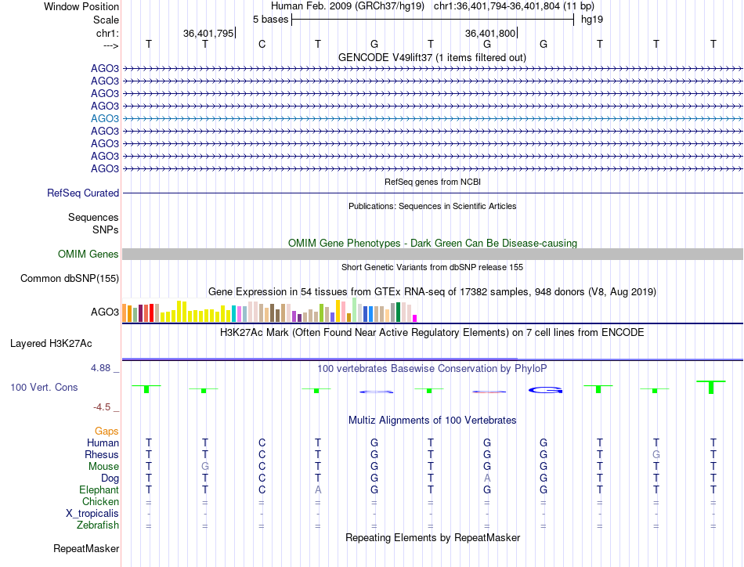The width and height of the screenshot is (744, 567).
Task: Open 100 vertebrates Basewise Conservation by PhyloP title
Action: (x=432, y=368)
